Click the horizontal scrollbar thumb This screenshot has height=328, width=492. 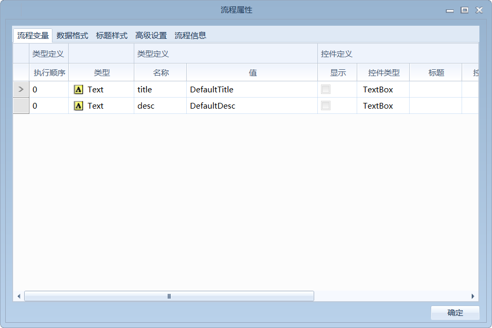169,297
